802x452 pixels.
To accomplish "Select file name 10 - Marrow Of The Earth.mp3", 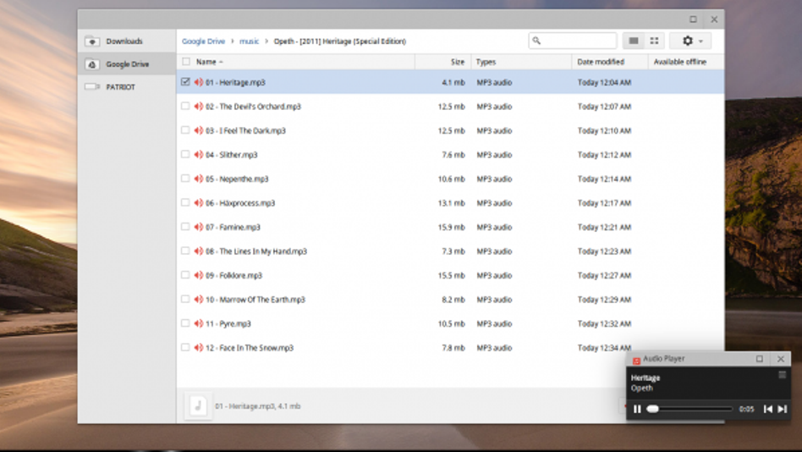I will click(x=255, y=300).
